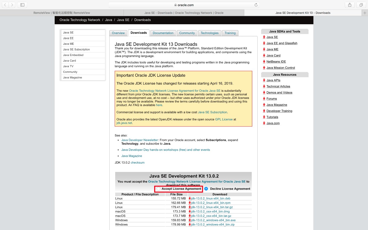
Task: Open Java SE in left sidebar menu
Action: pyautogui.click(x=83, y=33)
